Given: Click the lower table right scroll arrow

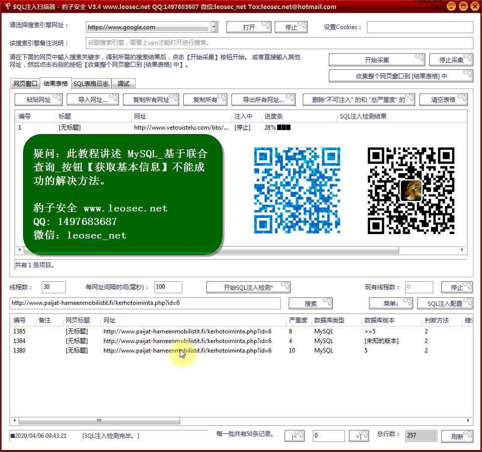Looking at the screenshot, I should (468, 420).
